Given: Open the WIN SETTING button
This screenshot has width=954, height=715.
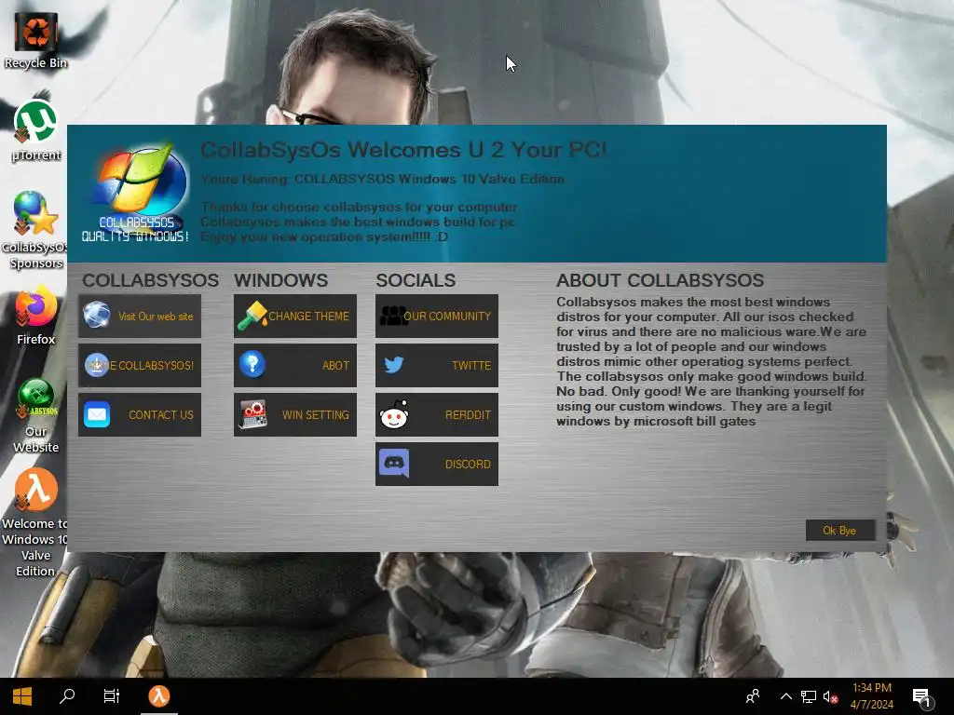Looking at the screenshot, I should coord(295,414).
